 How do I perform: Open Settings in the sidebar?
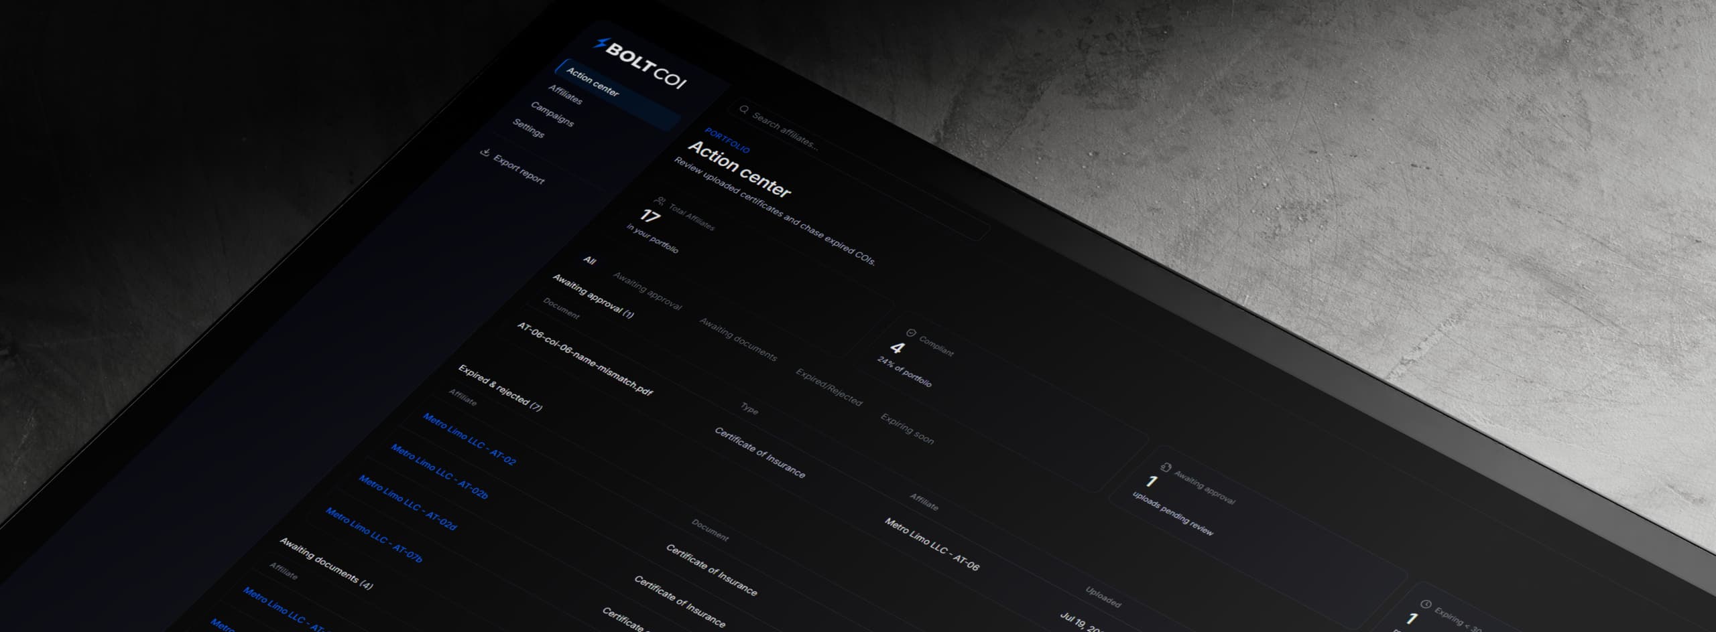(x=528, y=128)
